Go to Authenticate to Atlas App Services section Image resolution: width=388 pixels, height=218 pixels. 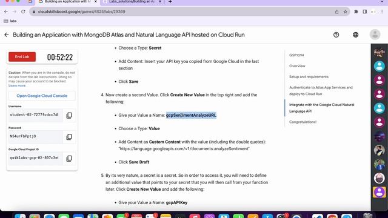(x=321, y=91)
